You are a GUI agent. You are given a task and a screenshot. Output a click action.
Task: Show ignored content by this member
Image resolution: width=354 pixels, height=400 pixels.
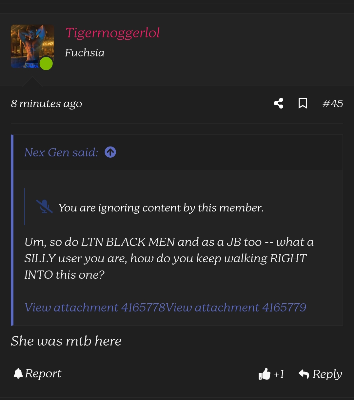(x=161, y=208)
